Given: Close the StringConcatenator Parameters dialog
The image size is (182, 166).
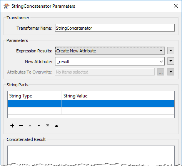Looking at the screenshot, I should point(176,6).
